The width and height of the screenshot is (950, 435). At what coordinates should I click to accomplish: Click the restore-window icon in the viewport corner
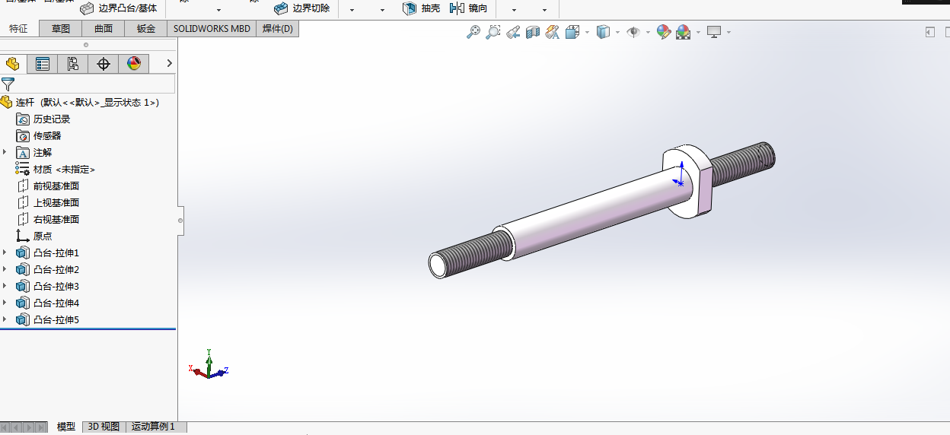(x=930, y=32)
